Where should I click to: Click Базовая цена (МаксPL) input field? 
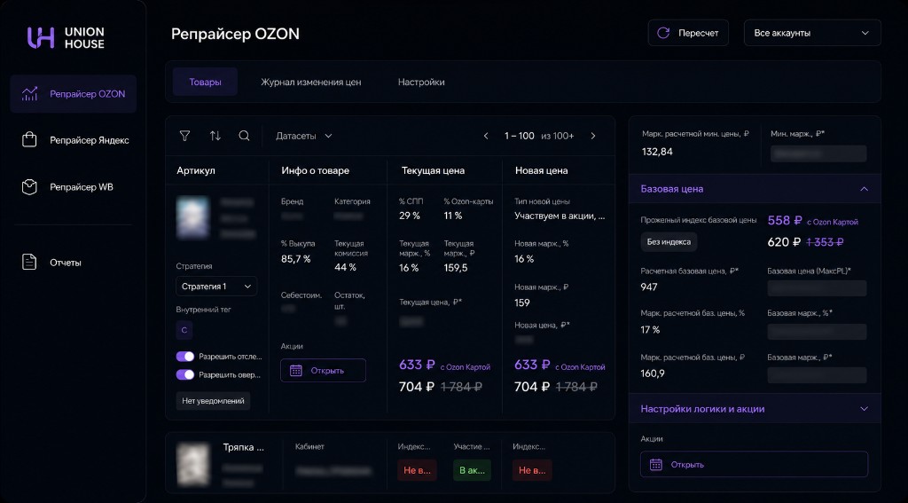click(817, 288)
